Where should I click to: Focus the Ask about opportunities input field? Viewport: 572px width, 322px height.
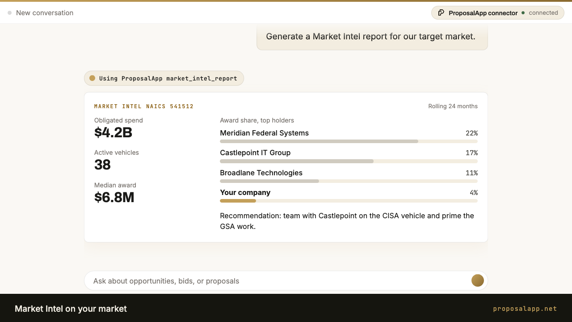pos(286,281)
